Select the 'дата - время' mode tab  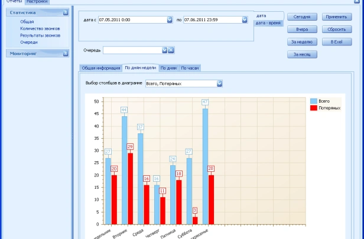(268, 22)
